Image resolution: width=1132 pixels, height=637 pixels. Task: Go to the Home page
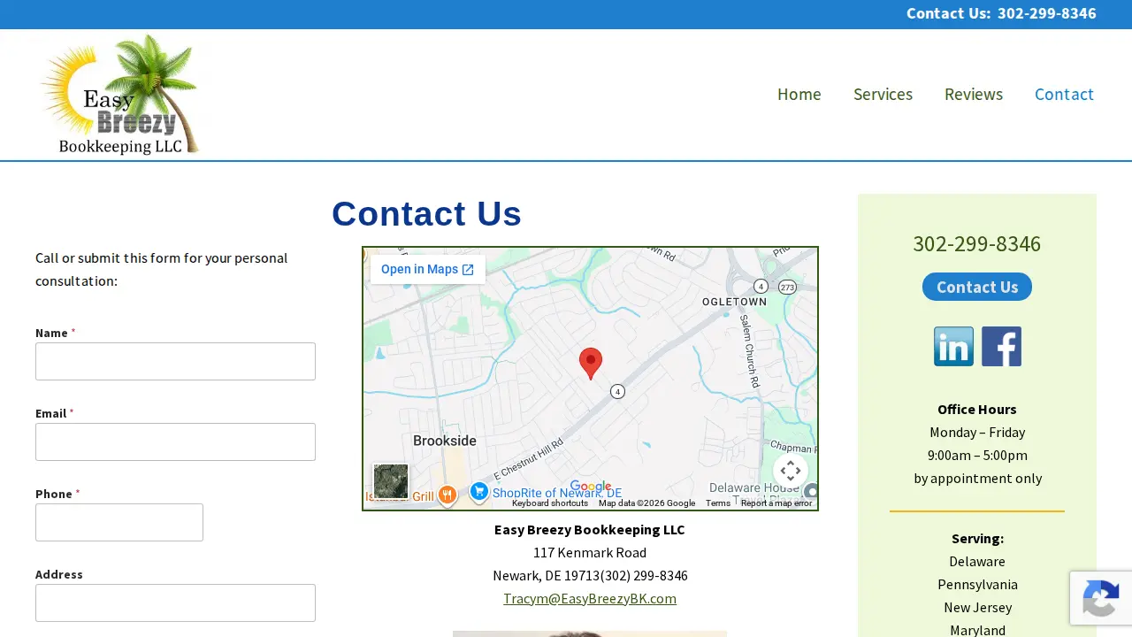[799, 94]
